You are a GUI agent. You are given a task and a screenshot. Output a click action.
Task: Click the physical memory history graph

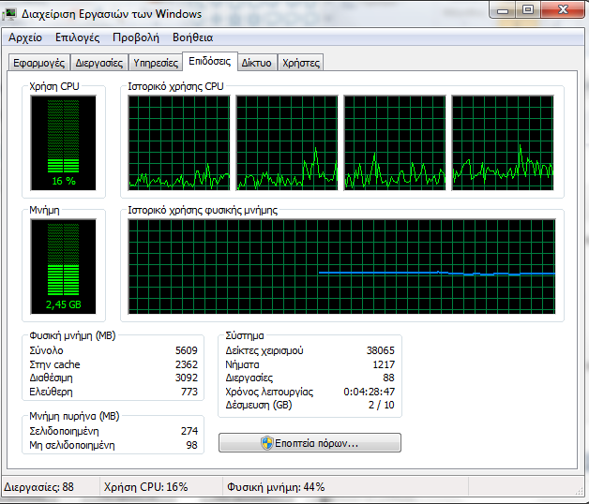point(341,266)
